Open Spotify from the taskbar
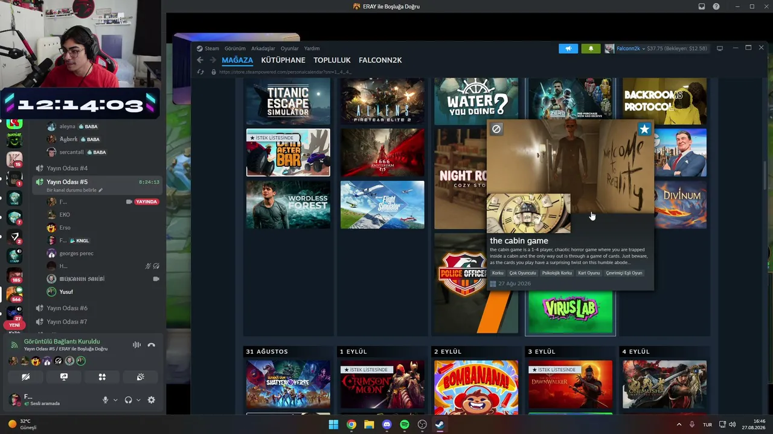 405,424
